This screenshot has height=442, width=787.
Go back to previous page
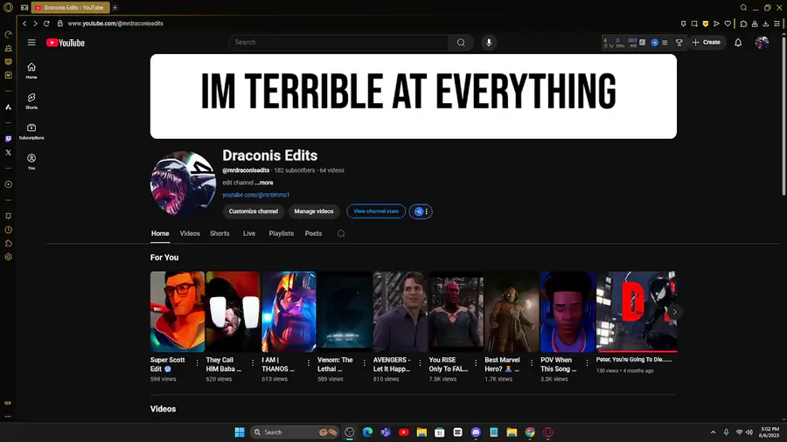click(x=24, y=24)
